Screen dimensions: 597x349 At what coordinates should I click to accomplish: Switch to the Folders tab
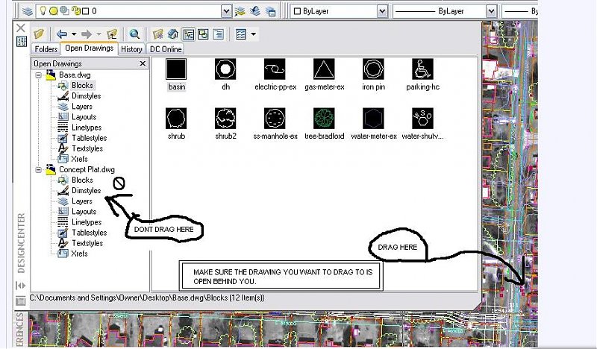46,49
